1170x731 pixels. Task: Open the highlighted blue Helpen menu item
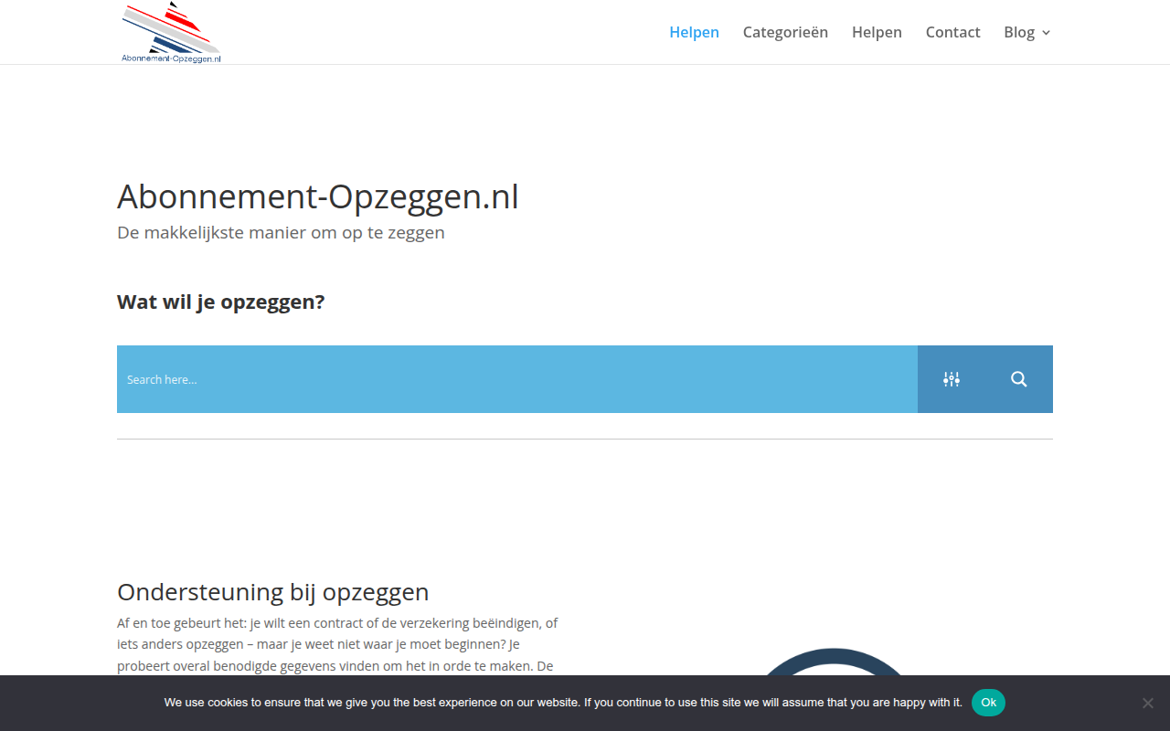(694, 32)
